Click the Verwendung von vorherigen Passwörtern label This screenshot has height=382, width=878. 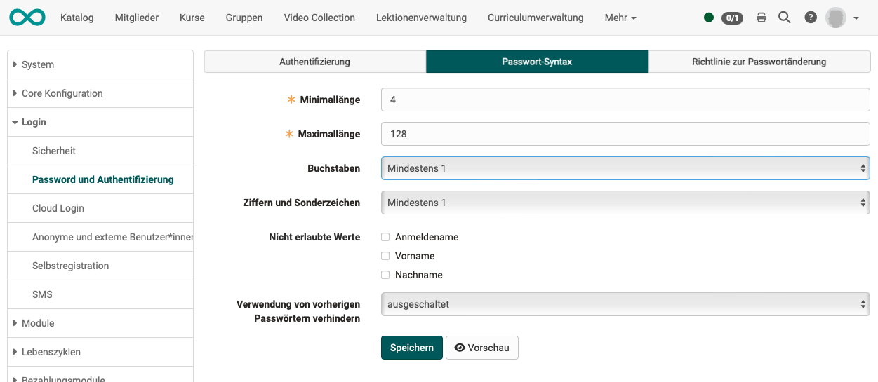click(x=298, y=311)
